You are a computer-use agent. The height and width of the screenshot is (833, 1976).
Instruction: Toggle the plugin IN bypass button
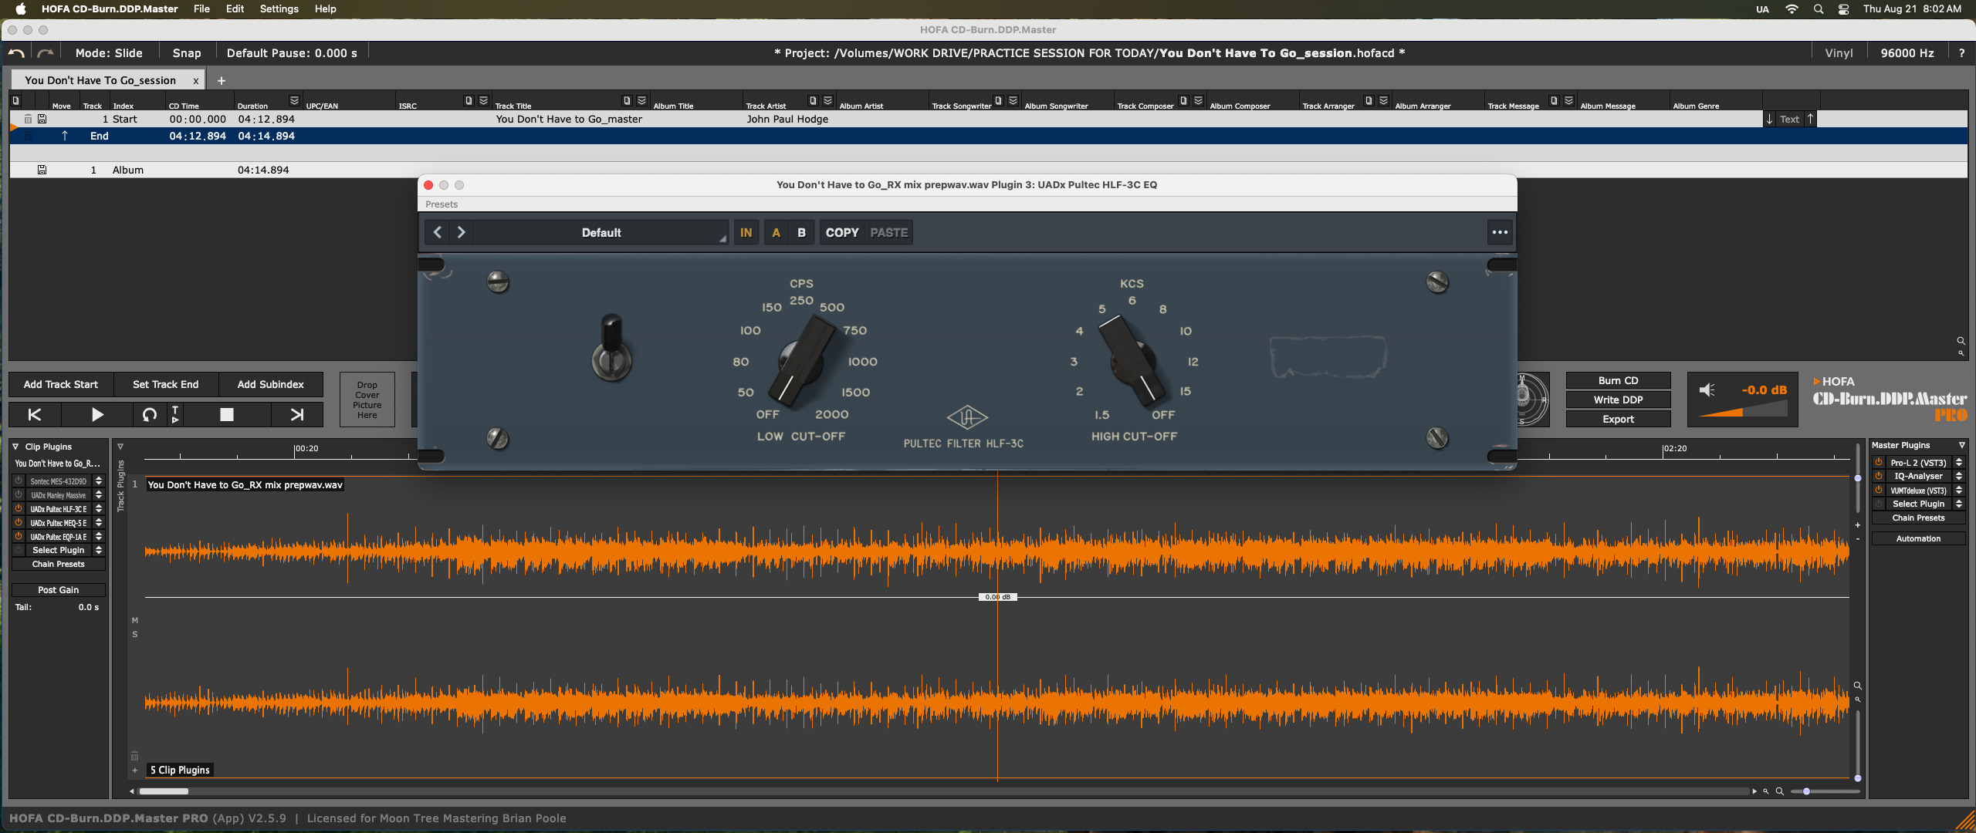pyautogui.click(x=746, y=232)
